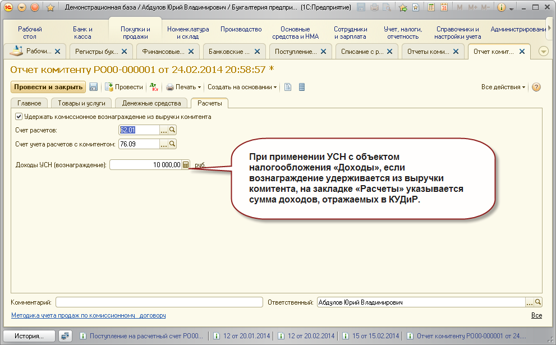
Task: Open selection ellipsis for account 76.09
Action: pyautogui.click(x=163, y=144)
